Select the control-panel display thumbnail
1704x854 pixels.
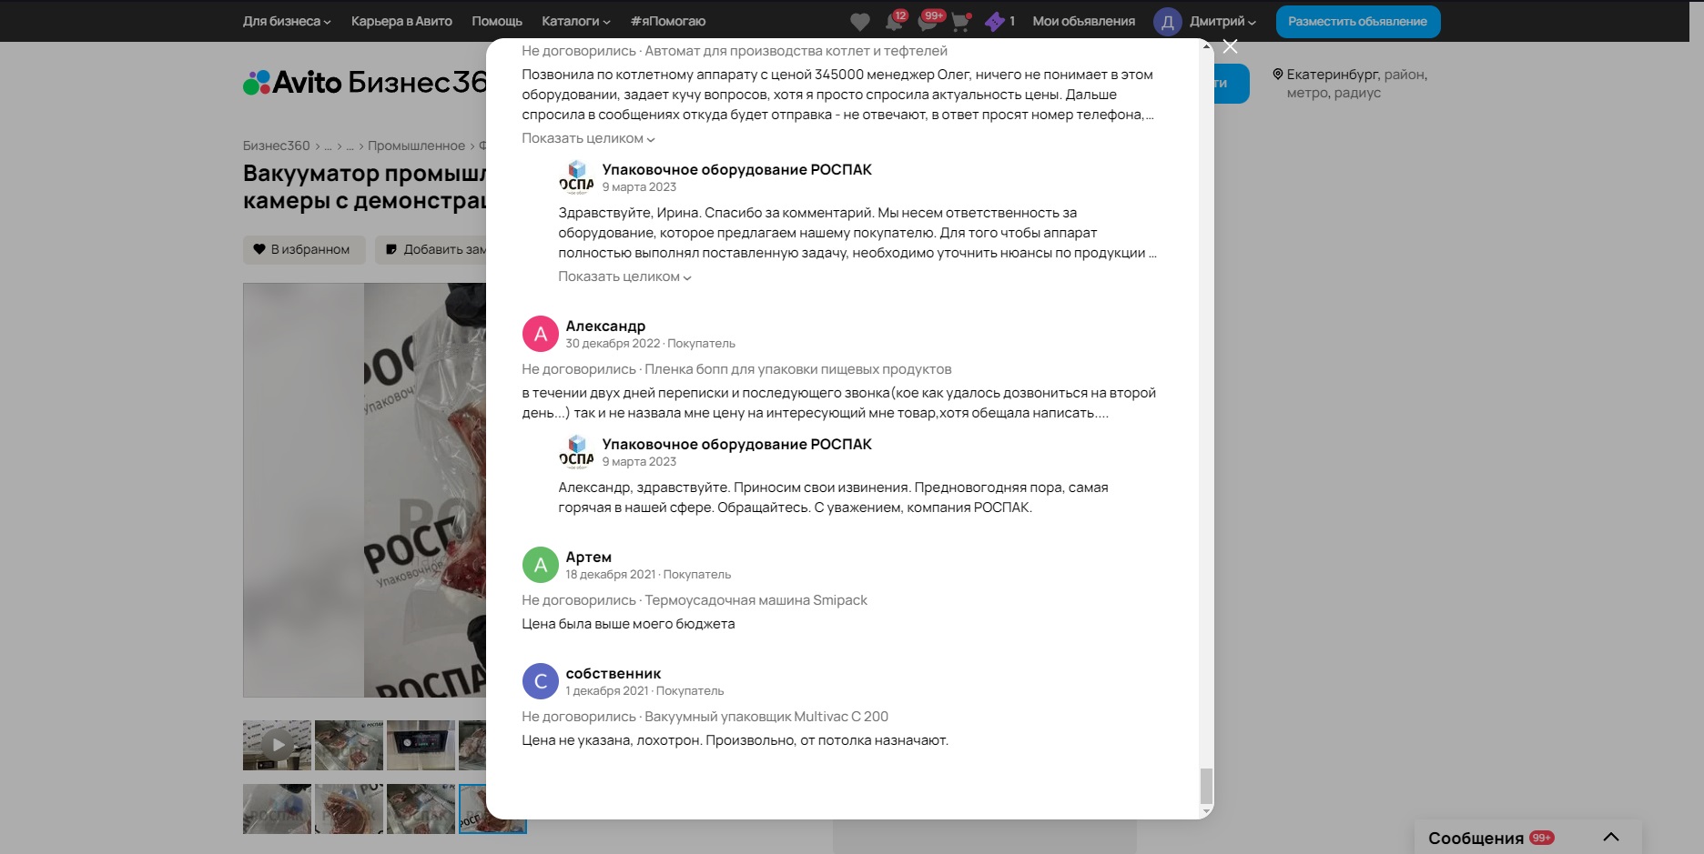[421, 745]
